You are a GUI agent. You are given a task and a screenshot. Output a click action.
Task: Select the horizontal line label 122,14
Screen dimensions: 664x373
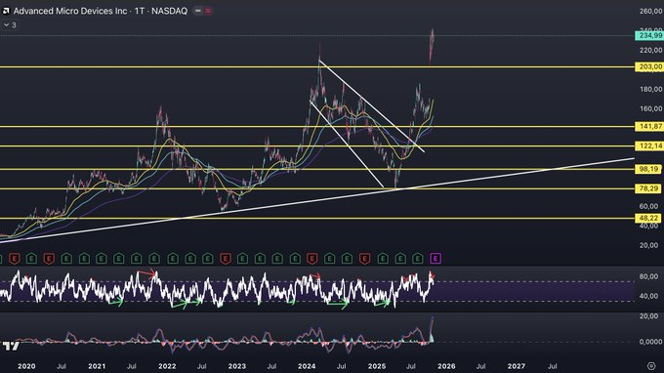(649, 146)
